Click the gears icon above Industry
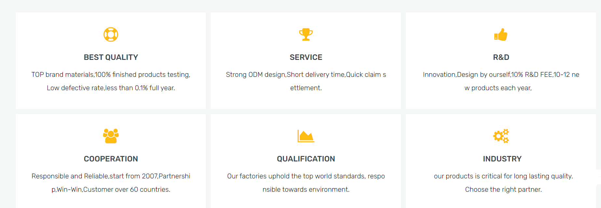Image resolution: width=601 pixels, height=208 pixels. 501,136
